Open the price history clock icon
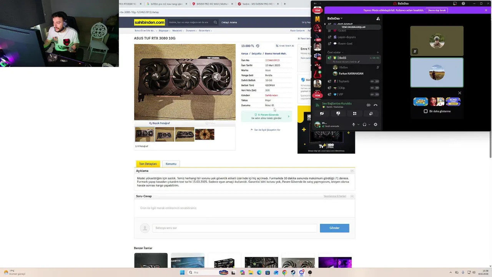The image size is (492, 277). pyautogui.click(x=258, y=46)
